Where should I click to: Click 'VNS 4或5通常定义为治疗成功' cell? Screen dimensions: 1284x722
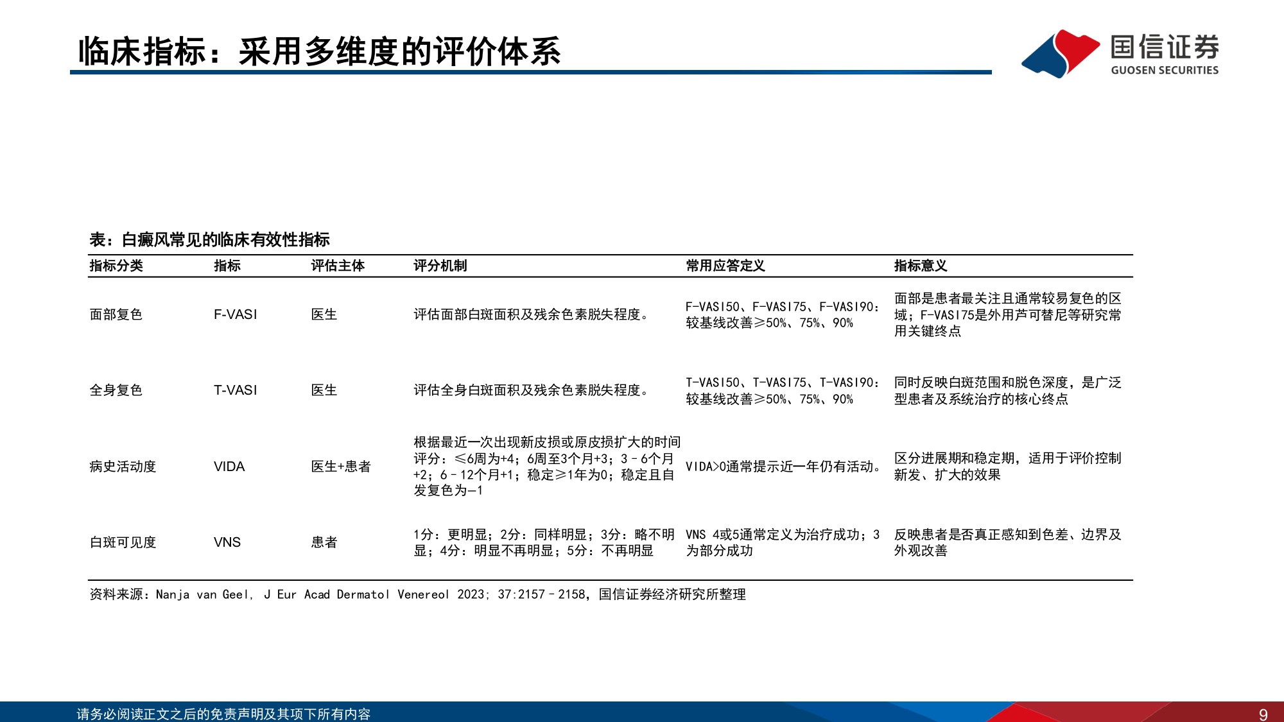pos(783,542)
